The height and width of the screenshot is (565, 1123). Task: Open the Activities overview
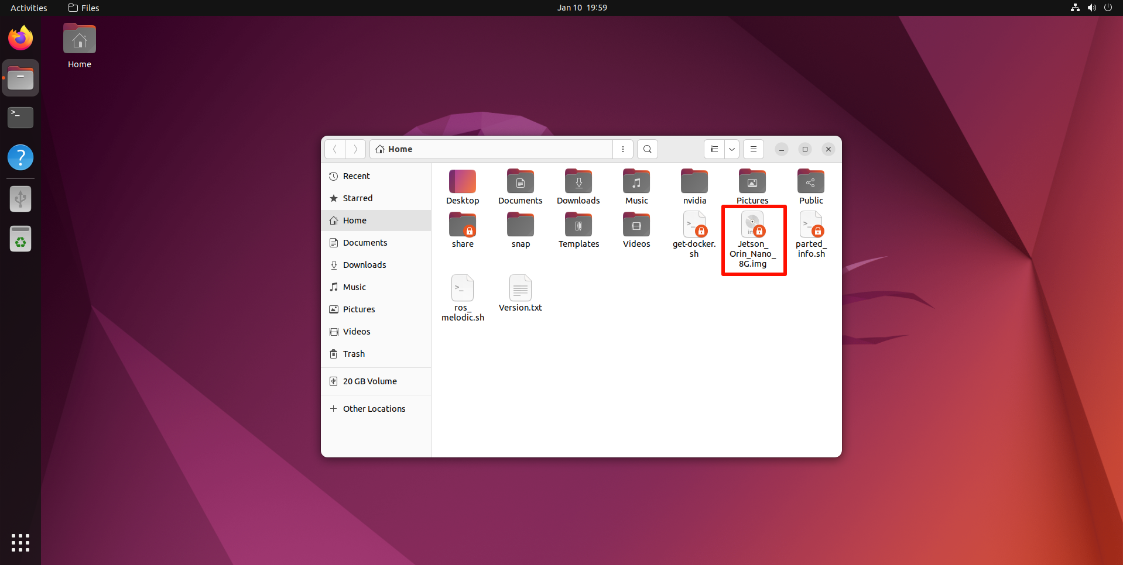pyautogui.click(x=29, y=8)
